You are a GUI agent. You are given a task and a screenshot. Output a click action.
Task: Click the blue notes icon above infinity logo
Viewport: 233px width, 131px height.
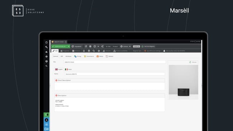click(47, 125)
